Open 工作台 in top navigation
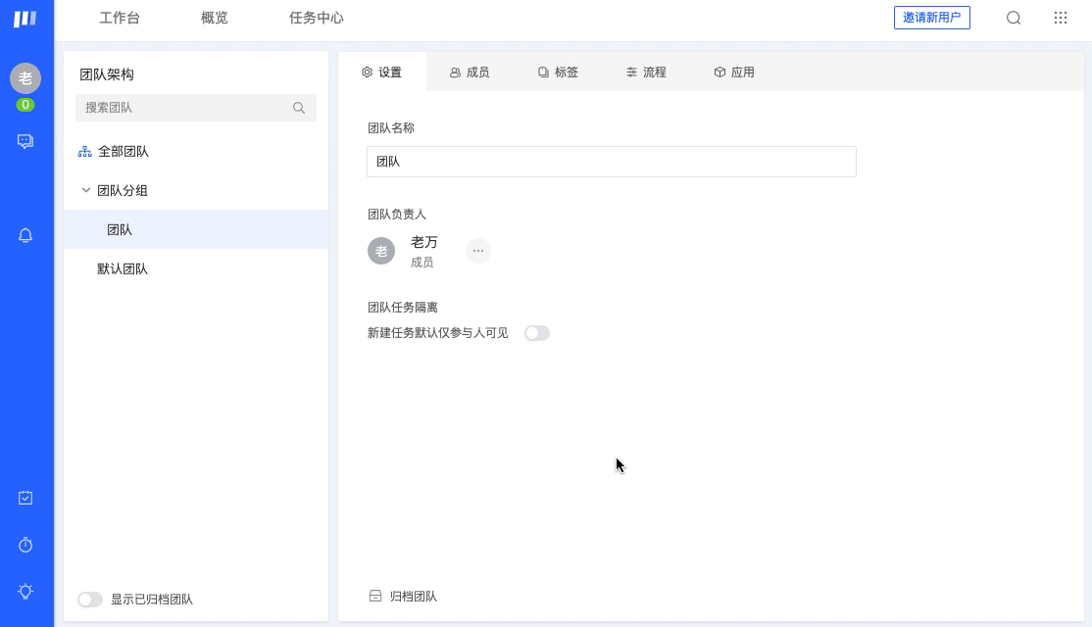 (120, 18)
